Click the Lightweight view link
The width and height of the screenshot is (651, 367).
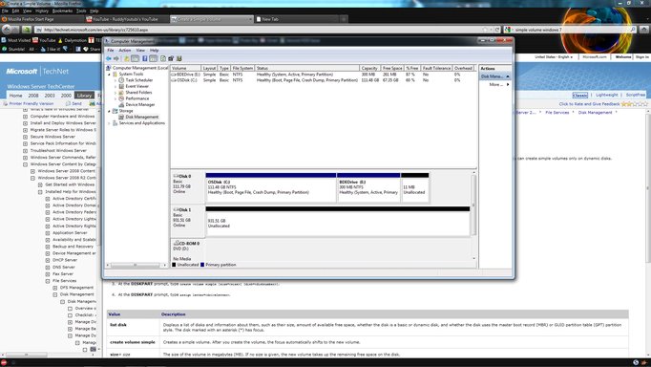coord(606,95)
